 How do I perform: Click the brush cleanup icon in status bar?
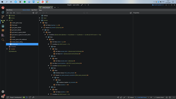(124, 97)
